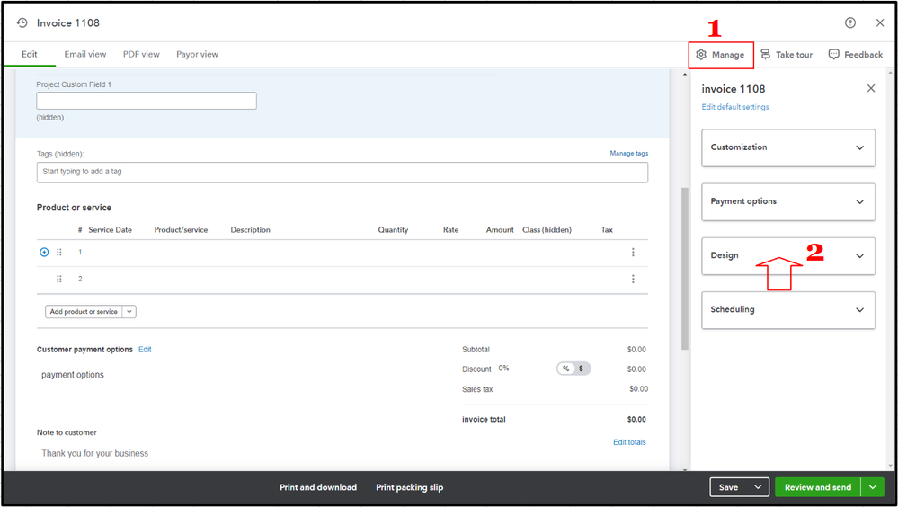Open the invoice history clock icon
898x507 pixels.
coord(22,22)
